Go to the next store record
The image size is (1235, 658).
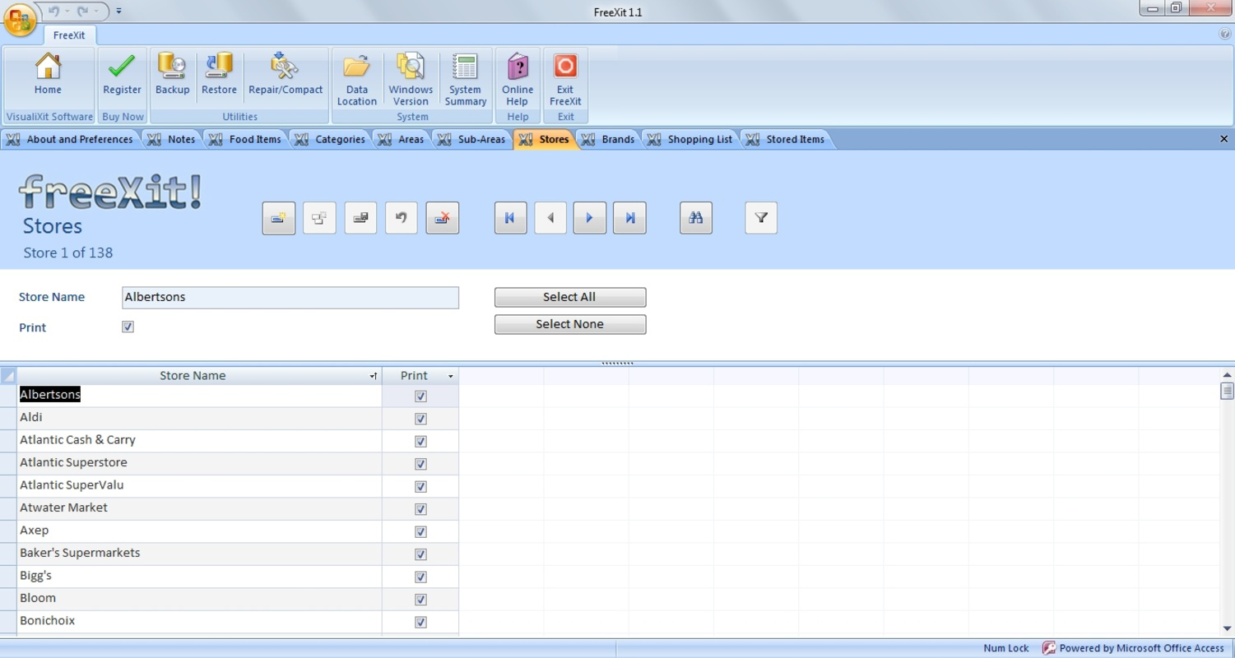coord(590,218)
